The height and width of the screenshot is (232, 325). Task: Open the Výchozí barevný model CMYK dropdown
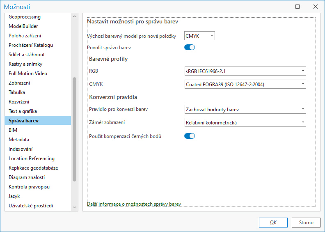(x=199, y=36)
